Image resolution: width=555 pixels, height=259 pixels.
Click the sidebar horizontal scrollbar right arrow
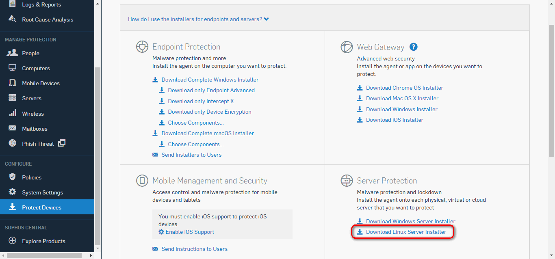(x=91, y=256)
